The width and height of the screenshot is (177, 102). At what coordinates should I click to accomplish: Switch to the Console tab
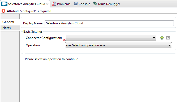click(x=82, y=4)
